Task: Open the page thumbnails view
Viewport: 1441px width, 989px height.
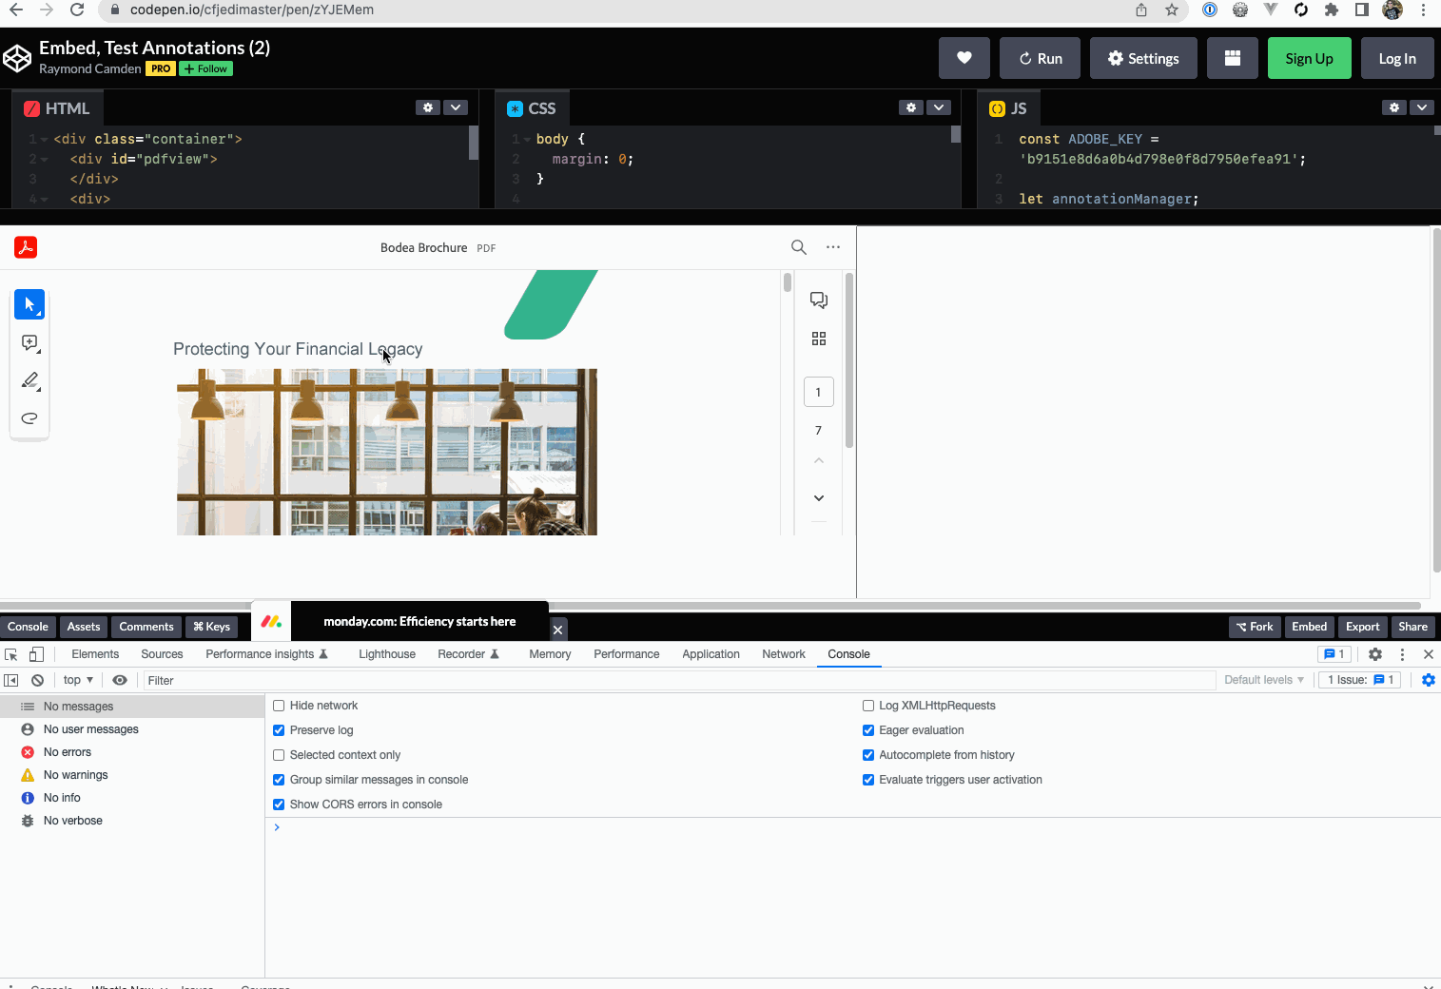Action: (819, 338)
